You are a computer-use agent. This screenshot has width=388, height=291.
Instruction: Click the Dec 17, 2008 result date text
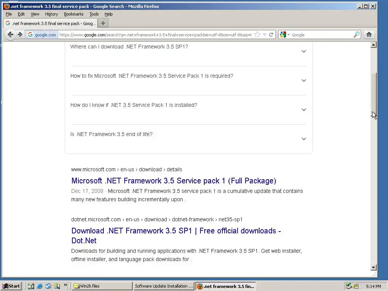87,191
